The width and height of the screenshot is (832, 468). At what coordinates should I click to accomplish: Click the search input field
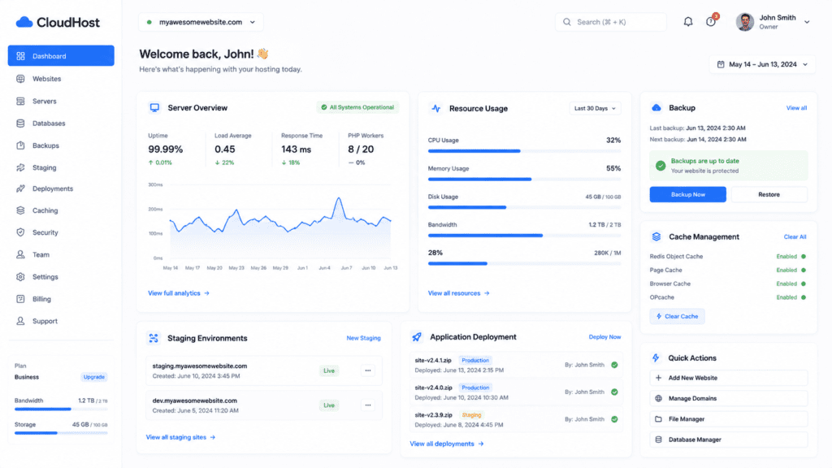611,22
